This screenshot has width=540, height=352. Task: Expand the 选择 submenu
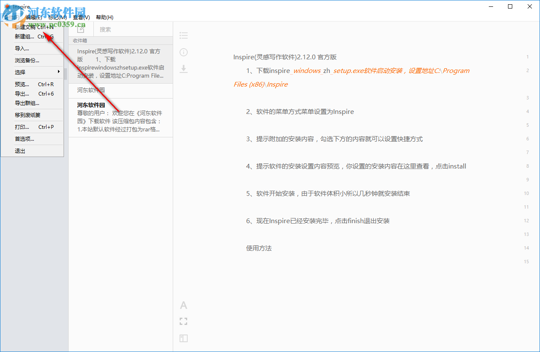32,72
